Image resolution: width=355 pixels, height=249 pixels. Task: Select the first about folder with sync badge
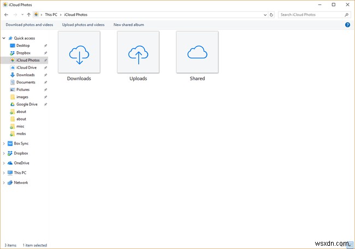pos(13,112)
